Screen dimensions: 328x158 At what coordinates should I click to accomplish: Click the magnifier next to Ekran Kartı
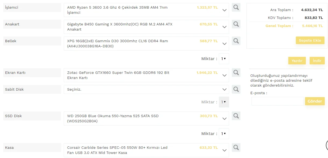pos(236,73)
